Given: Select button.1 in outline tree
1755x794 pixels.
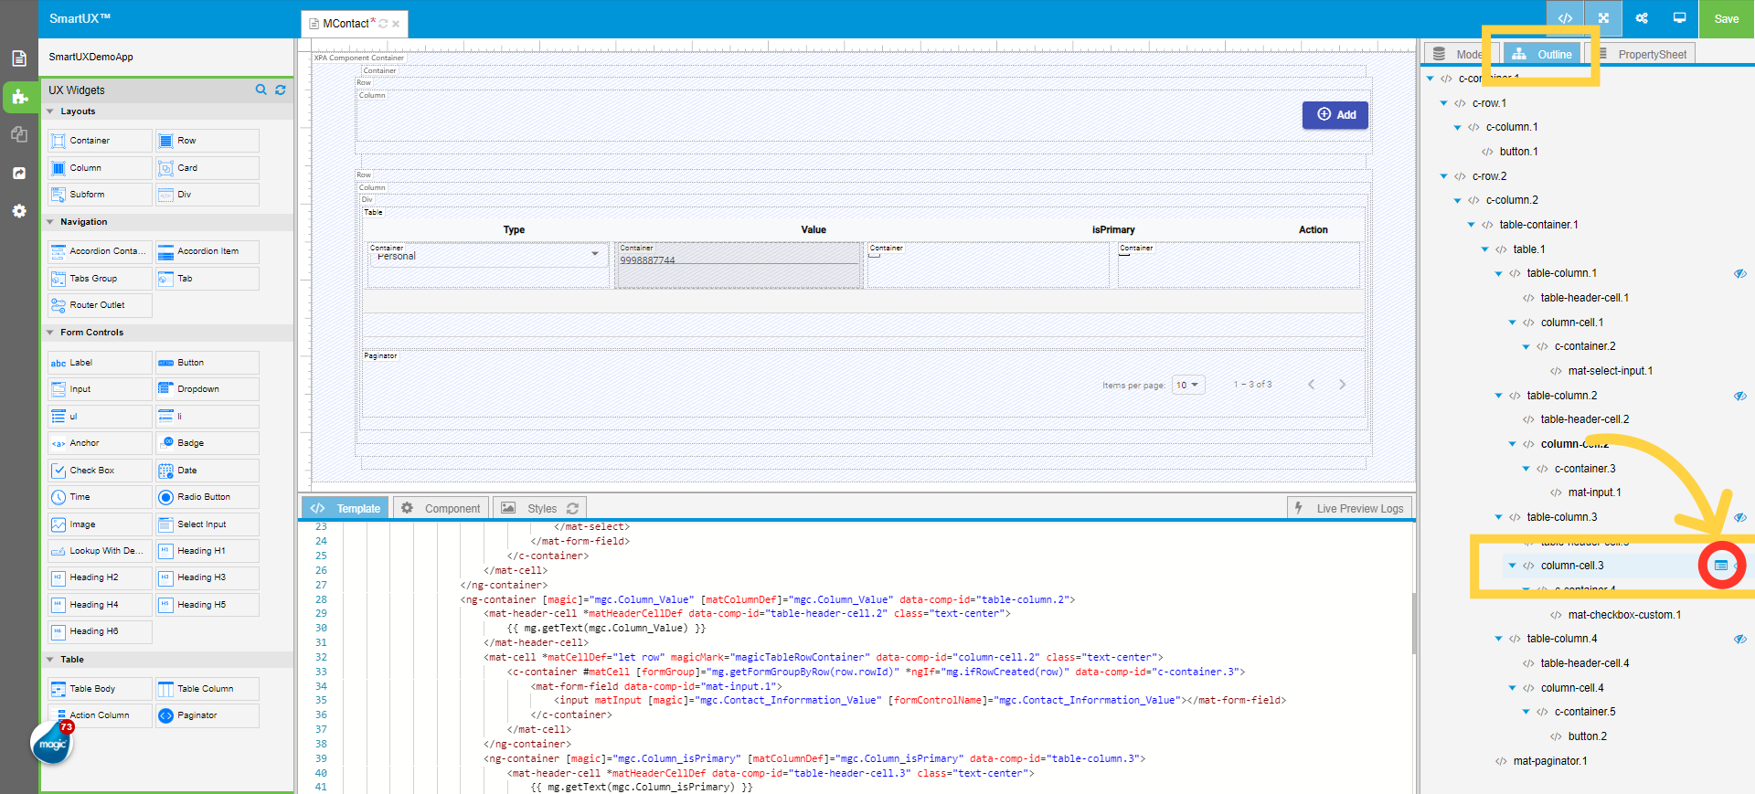Looking at the screenshot, I should pos(1518,152).
